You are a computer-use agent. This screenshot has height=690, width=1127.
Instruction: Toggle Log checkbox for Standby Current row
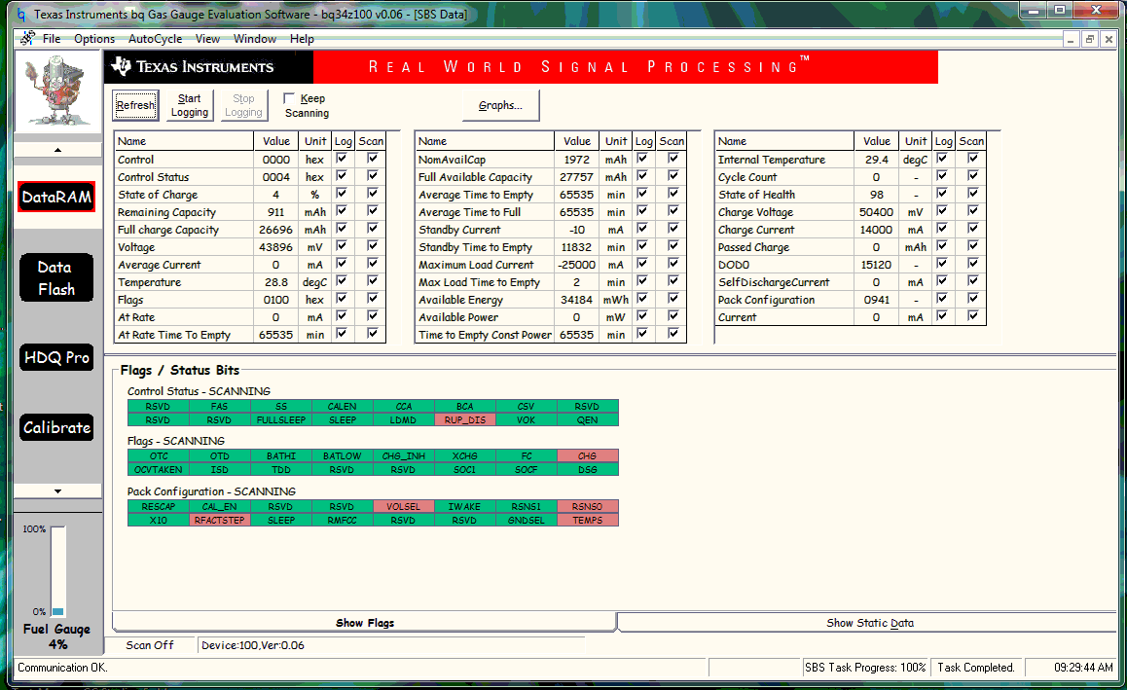pos(641,229)
